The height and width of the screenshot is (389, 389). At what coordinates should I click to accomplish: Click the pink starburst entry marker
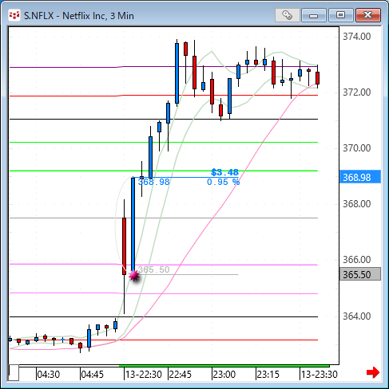click(x=134, y=276)
